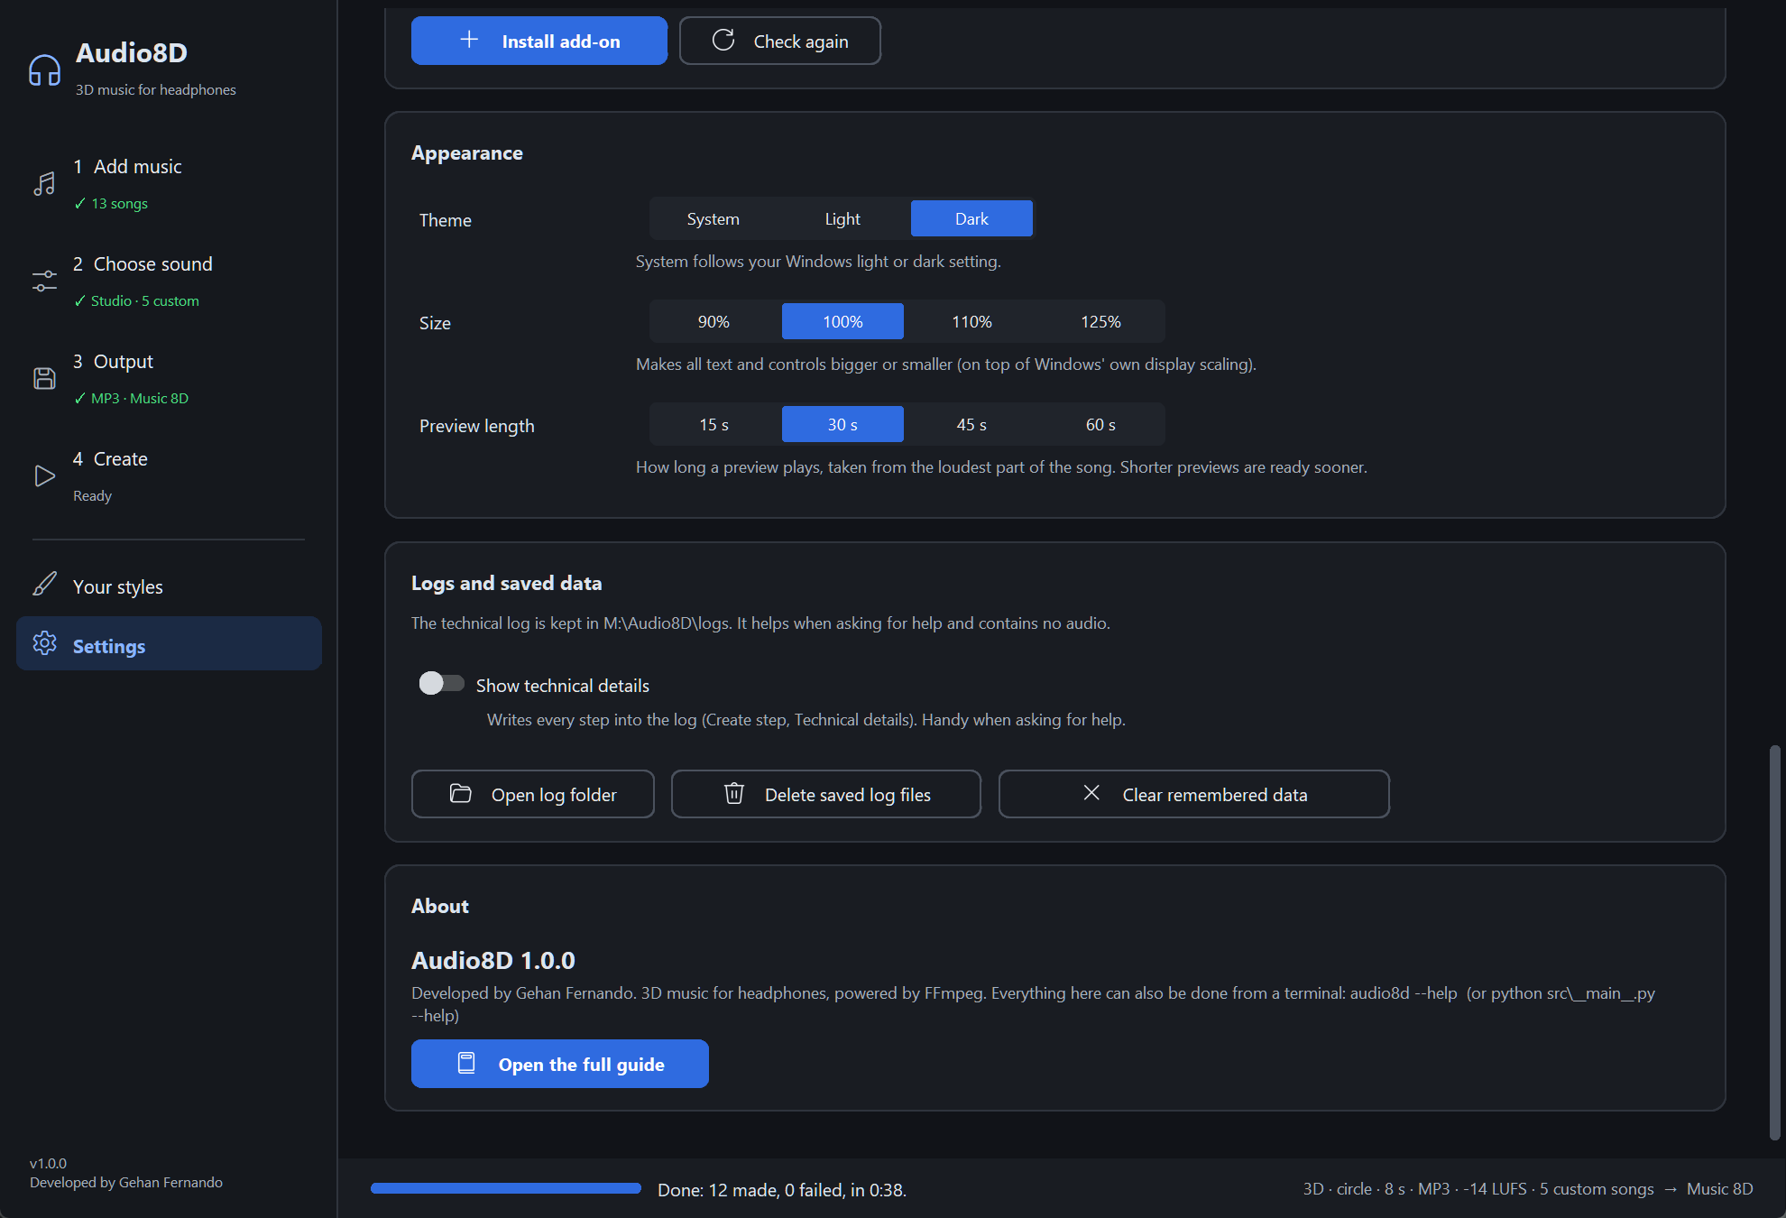Screen dimensions: 1786x1218
Task: Click the refresh icon on Check again
Action: pos(723,40)
